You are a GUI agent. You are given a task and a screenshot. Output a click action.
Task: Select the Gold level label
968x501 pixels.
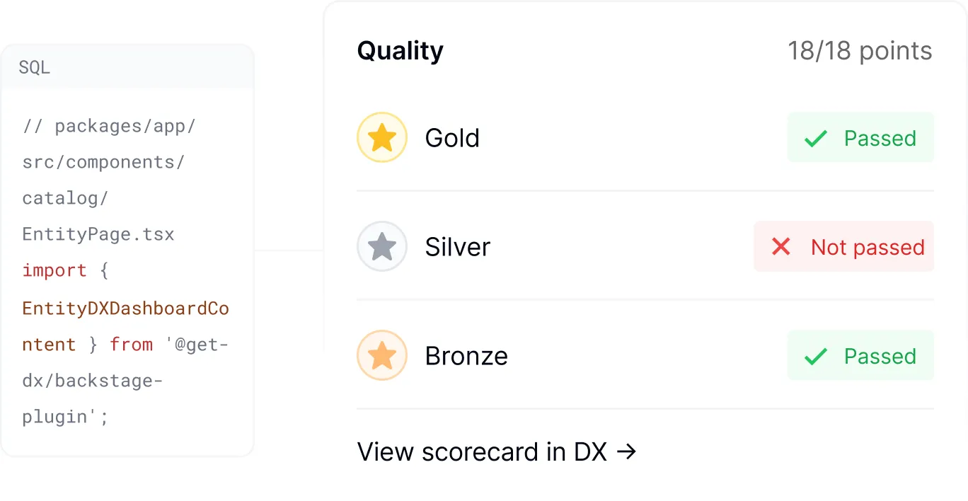(452, 138)
